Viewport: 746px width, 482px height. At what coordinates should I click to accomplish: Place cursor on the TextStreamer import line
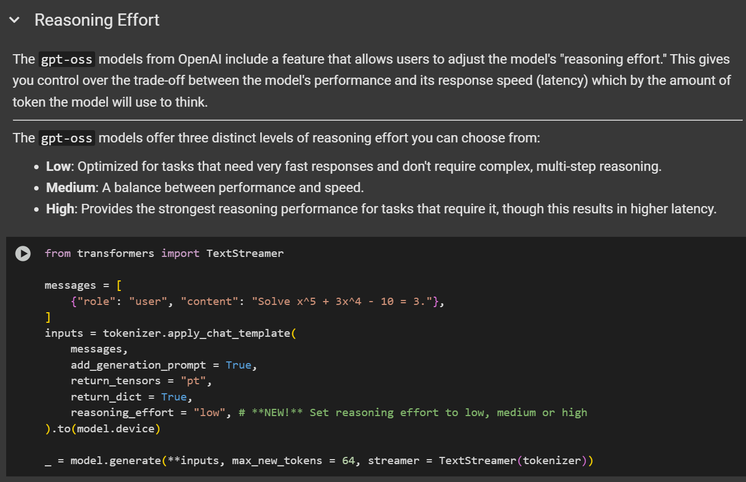pos(164,254)
